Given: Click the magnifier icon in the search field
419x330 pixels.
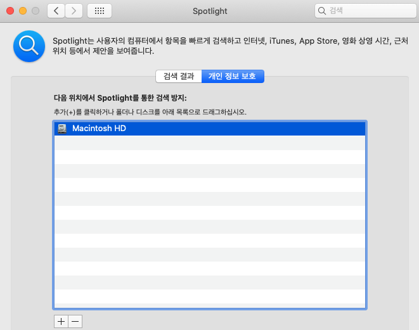Looking at the screenshot, I should click(322, 11).
